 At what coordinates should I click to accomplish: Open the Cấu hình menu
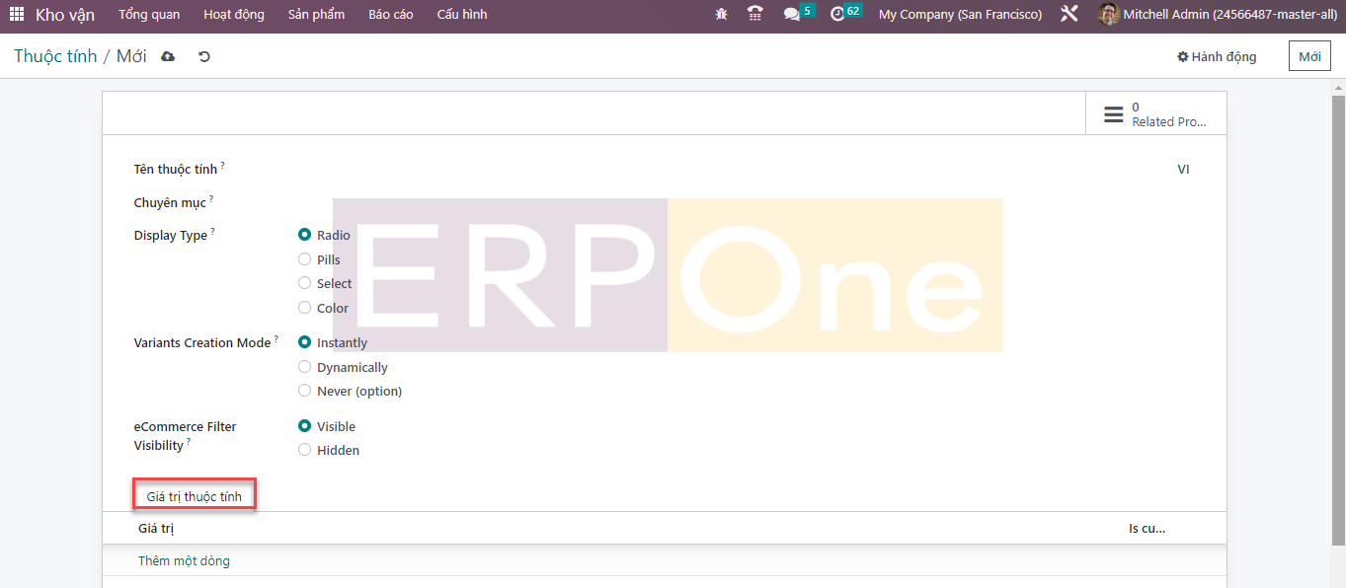[x=461, y=15]
